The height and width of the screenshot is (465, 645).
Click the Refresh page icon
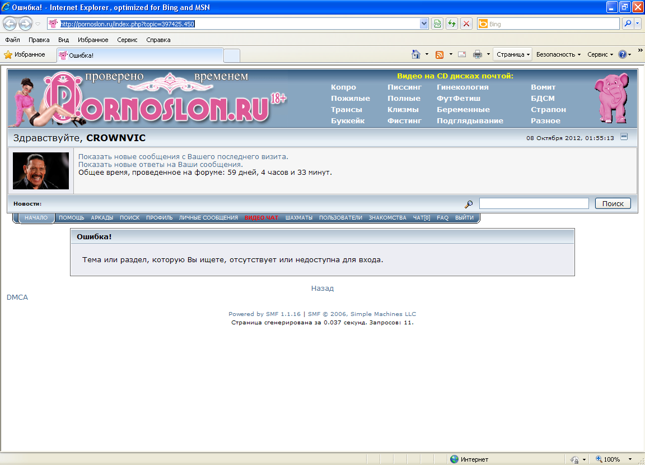point(451,24)
